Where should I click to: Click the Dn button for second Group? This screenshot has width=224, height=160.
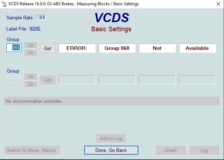click(31, 84)
